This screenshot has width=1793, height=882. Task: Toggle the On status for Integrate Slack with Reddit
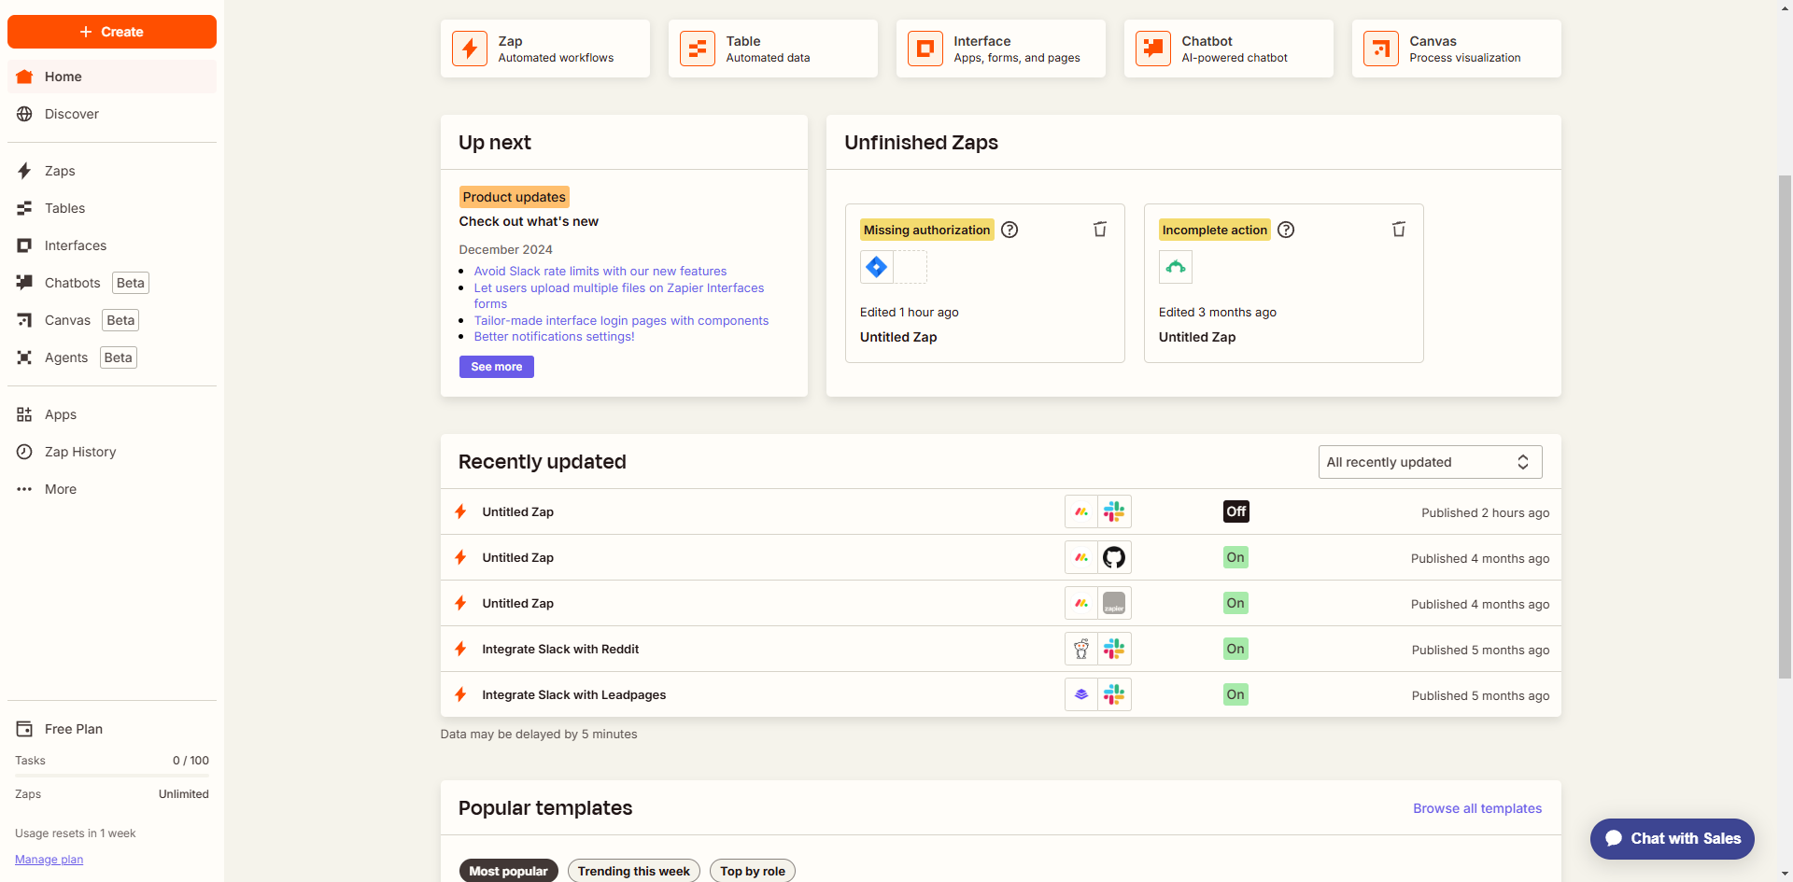point(1235,649)
